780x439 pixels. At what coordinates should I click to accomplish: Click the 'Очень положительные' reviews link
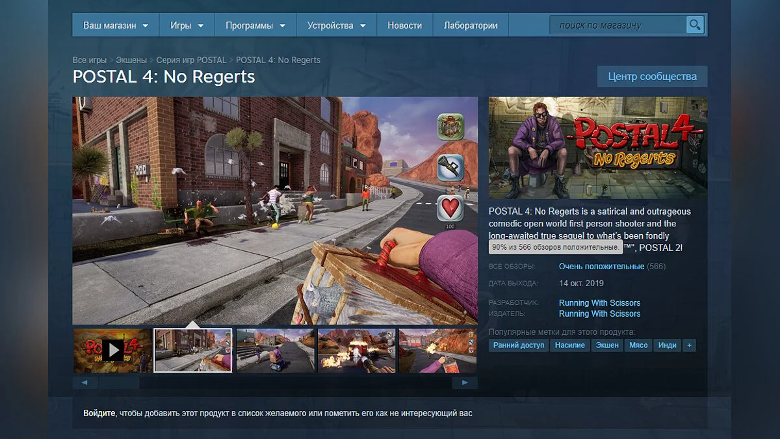[x=602, y=267]
